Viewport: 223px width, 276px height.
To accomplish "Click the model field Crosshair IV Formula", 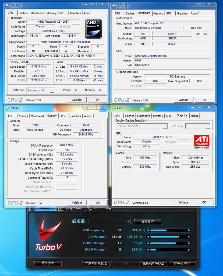I will click(158, 28).
